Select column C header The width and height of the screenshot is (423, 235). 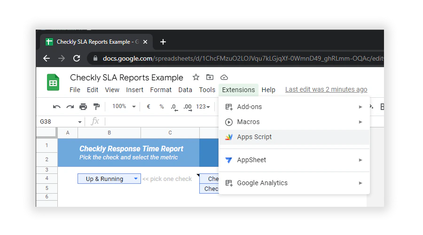[170, 133]
